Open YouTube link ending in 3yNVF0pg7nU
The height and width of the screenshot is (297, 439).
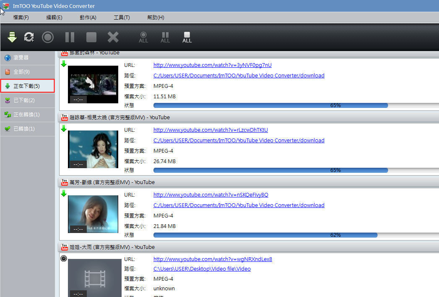coord(212,65)
